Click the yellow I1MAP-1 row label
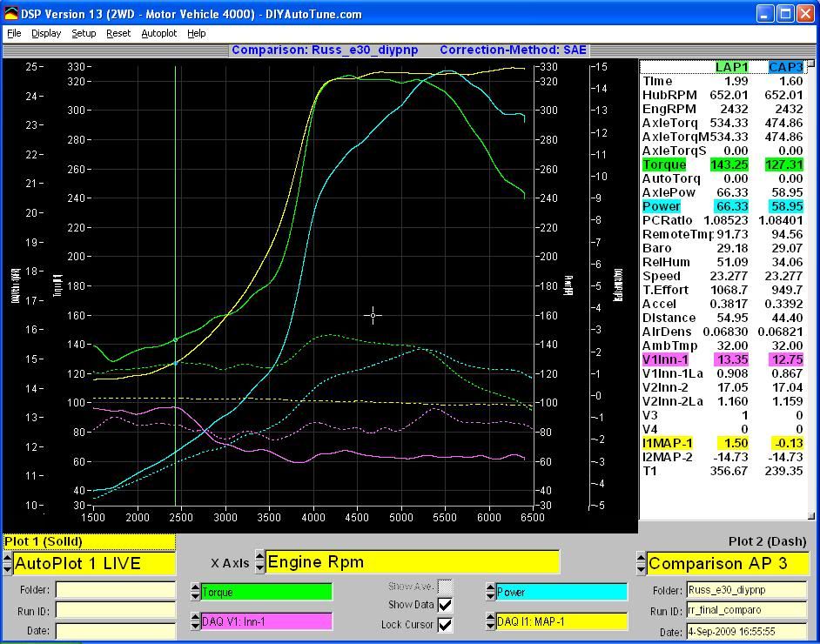The height and width of the screenshot is (644, 820). click(668, 443)
